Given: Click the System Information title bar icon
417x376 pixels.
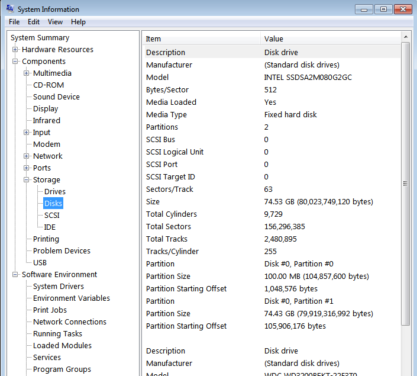Looking at the screenshot, I should tap(10, 9).
